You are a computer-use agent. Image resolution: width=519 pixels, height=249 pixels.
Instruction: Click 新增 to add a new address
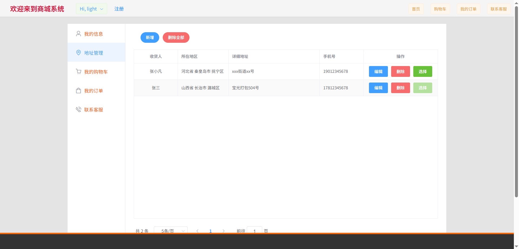[150, 38]
